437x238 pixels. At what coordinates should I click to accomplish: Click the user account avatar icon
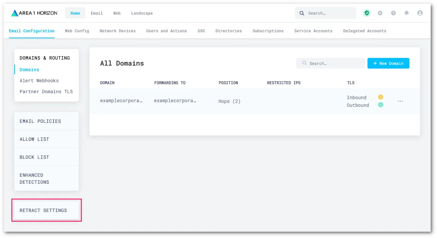pos(420,13)
